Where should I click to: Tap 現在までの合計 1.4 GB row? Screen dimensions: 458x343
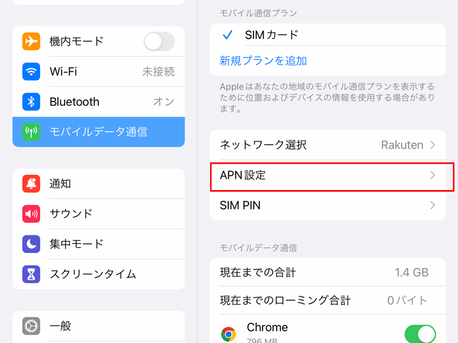(328, 273)
